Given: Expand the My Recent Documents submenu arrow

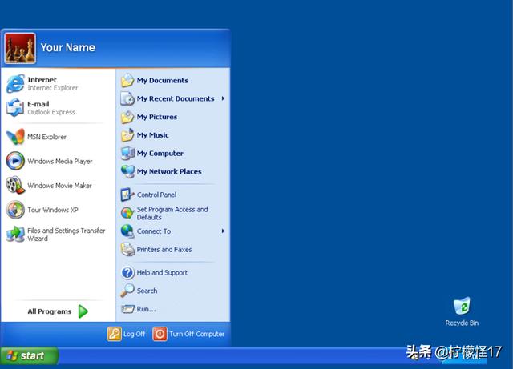Looking at the screenshot, I should coord(223,98).
